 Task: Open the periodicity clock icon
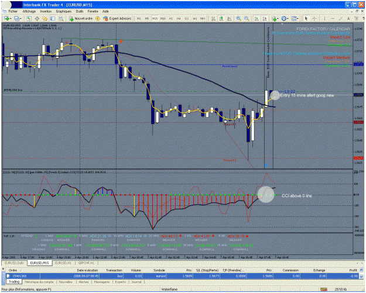283,18
